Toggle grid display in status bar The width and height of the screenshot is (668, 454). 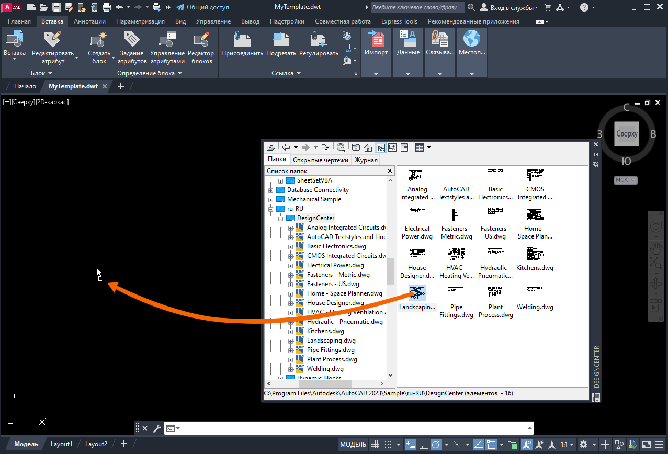click(375, 444)
